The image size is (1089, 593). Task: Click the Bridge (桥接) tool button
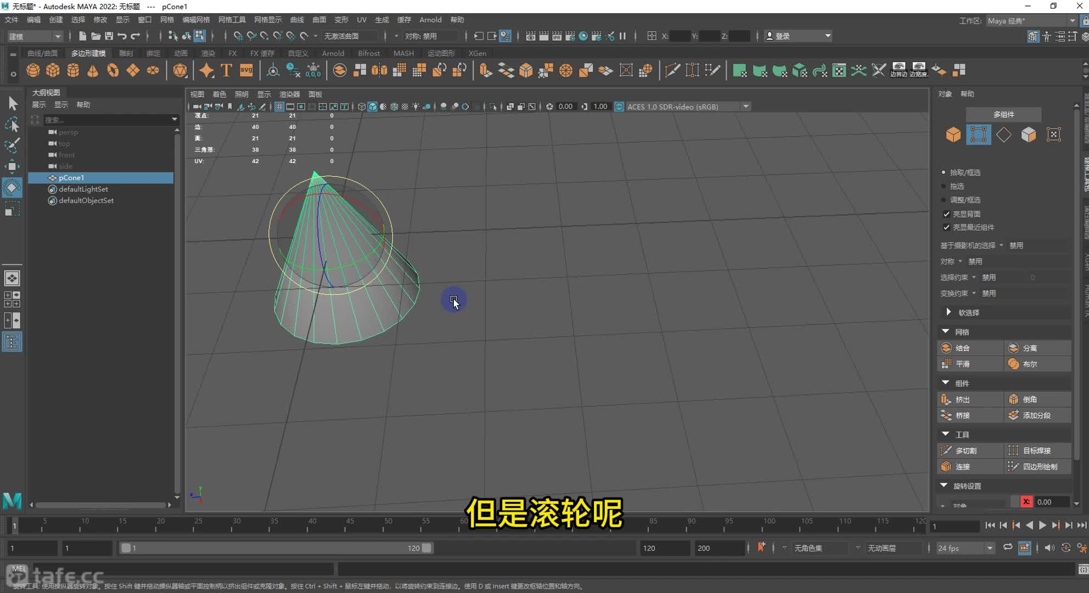tap(970, 415)
